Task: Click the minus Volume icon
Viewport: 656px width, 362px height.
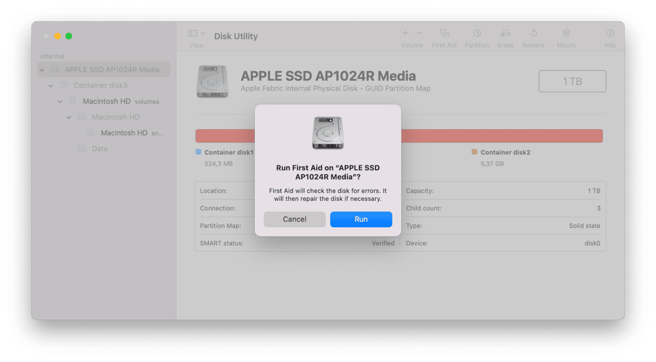Action: click(x=419, y=33)
